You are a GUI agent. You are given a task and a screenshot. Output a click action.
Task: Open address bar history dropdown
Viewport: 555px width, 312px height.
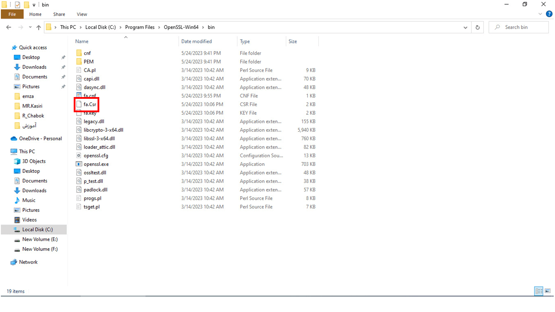(466, 27)
